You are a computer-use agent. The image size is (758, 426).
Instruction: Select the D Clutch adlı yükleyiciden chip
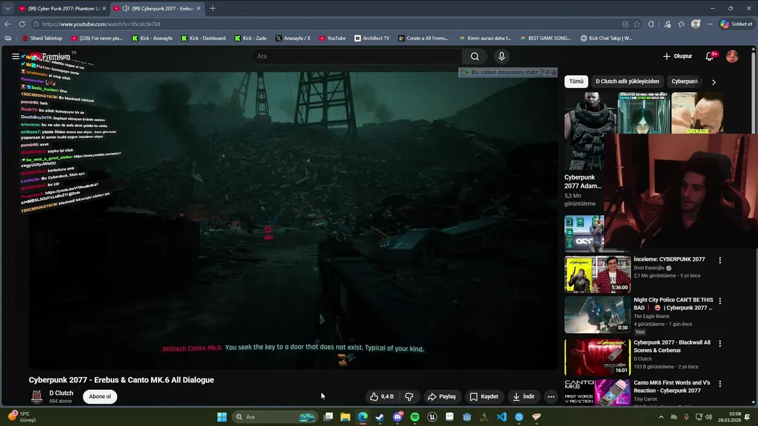[x=627, y=82]
